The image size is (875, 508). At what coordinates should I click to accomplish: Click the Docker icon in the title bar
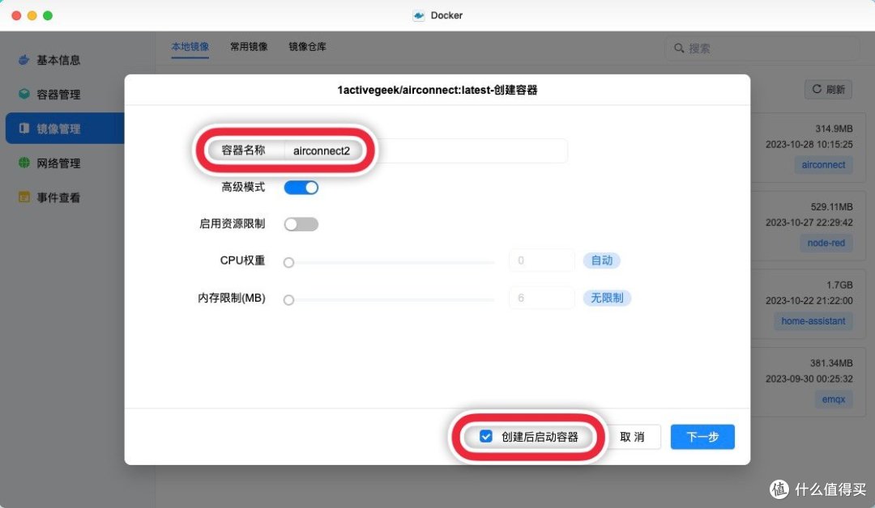(x=418, y=15)
